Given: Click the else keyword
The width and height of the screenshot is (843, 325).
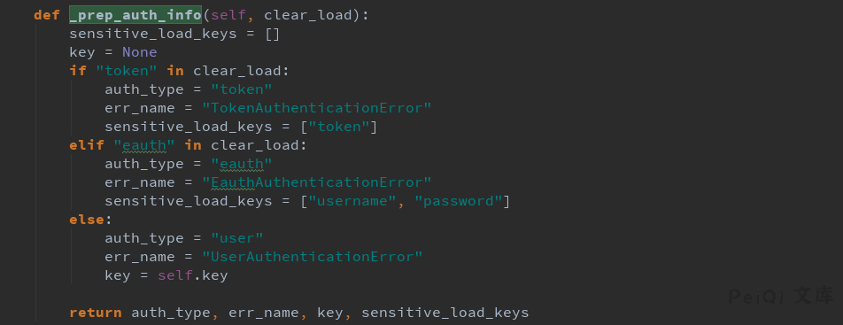Looking at the screenshot, I should [87, 220].
